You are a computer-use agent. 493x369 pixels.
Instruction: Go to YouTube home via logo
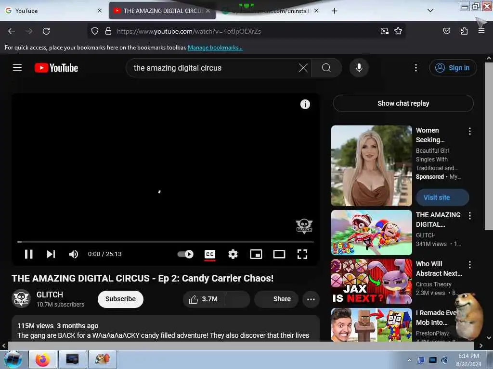(56, 68)
